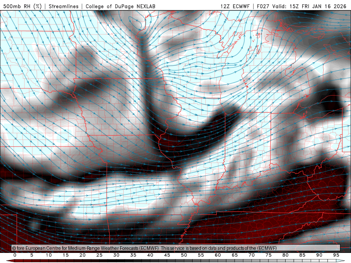Click the 80 label on the color scale
Screen dimensions: 351x263
point(285,255)
